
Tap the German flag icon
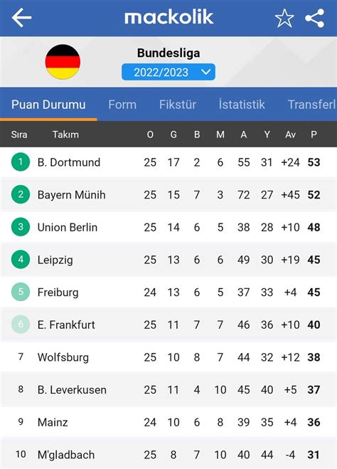click(x=63, y=62)
